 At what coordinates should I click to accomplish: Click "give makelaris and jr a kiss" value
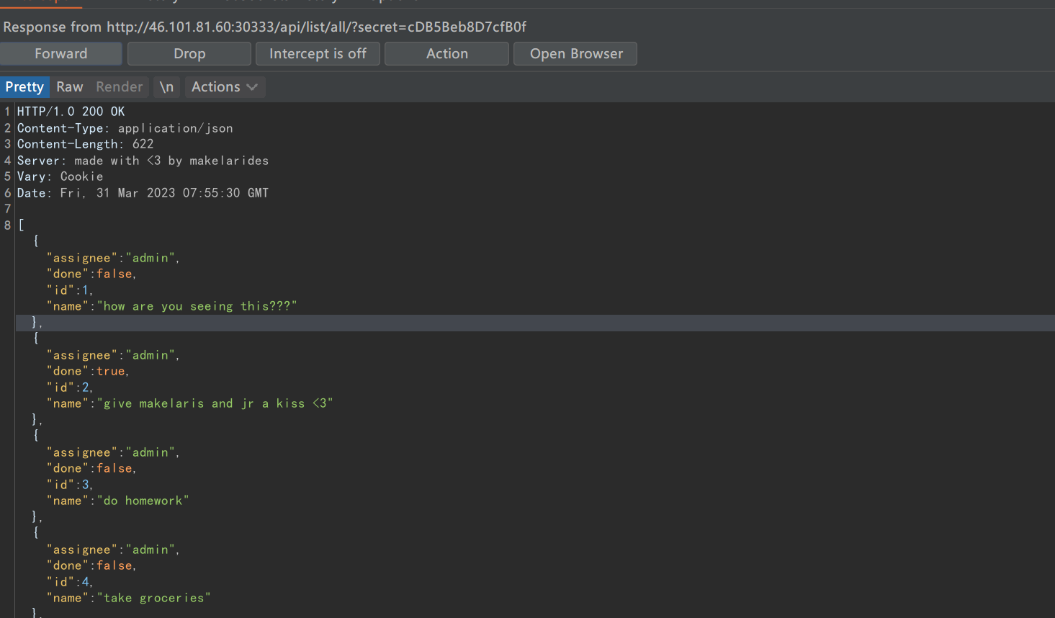point(215,403)
